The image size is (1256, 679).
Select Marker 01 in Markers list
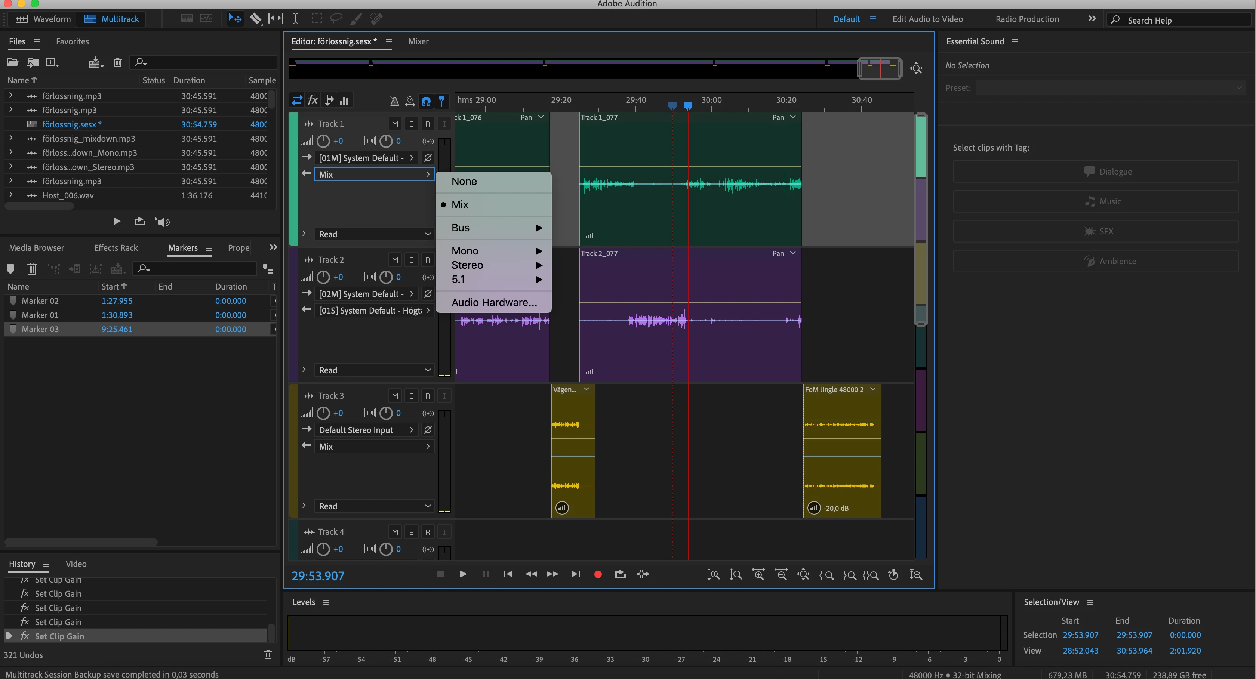tap(40, 315)
